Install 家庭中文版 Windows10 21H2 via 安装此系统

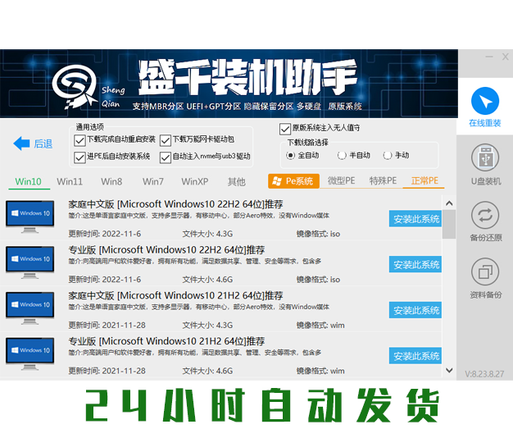coord(415,310)
